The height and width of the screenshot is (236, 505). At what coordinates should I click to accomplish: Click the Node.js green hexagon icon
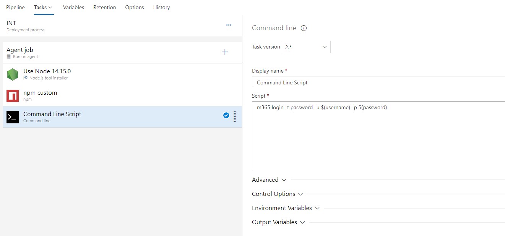13,74
